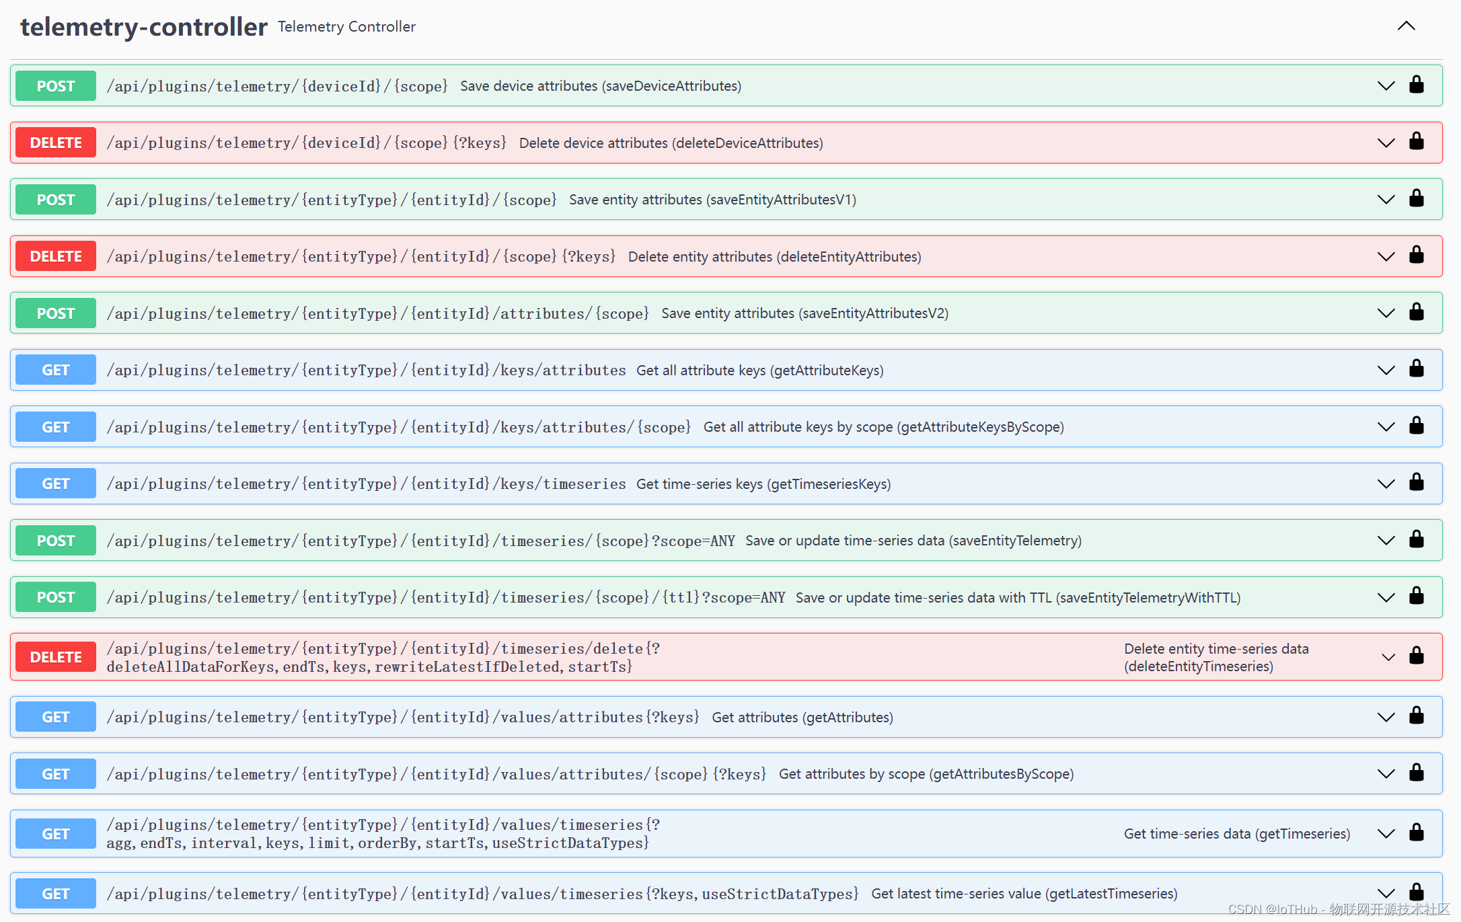
Task: Expand getAttributeKeys operation chevron
Action: [1386, 370]
